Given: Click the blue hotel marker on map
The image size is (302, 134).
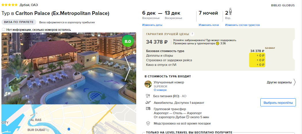Looking at the screenshot, I should pyautogui.click(x=69, y=129).
